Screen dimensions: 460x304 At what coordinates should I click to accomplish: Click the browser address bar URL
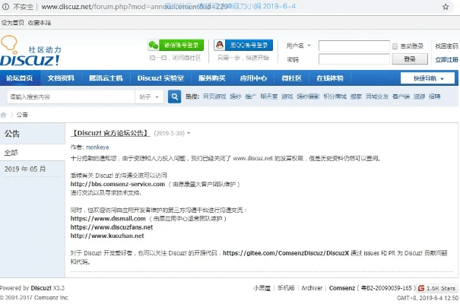135,7
